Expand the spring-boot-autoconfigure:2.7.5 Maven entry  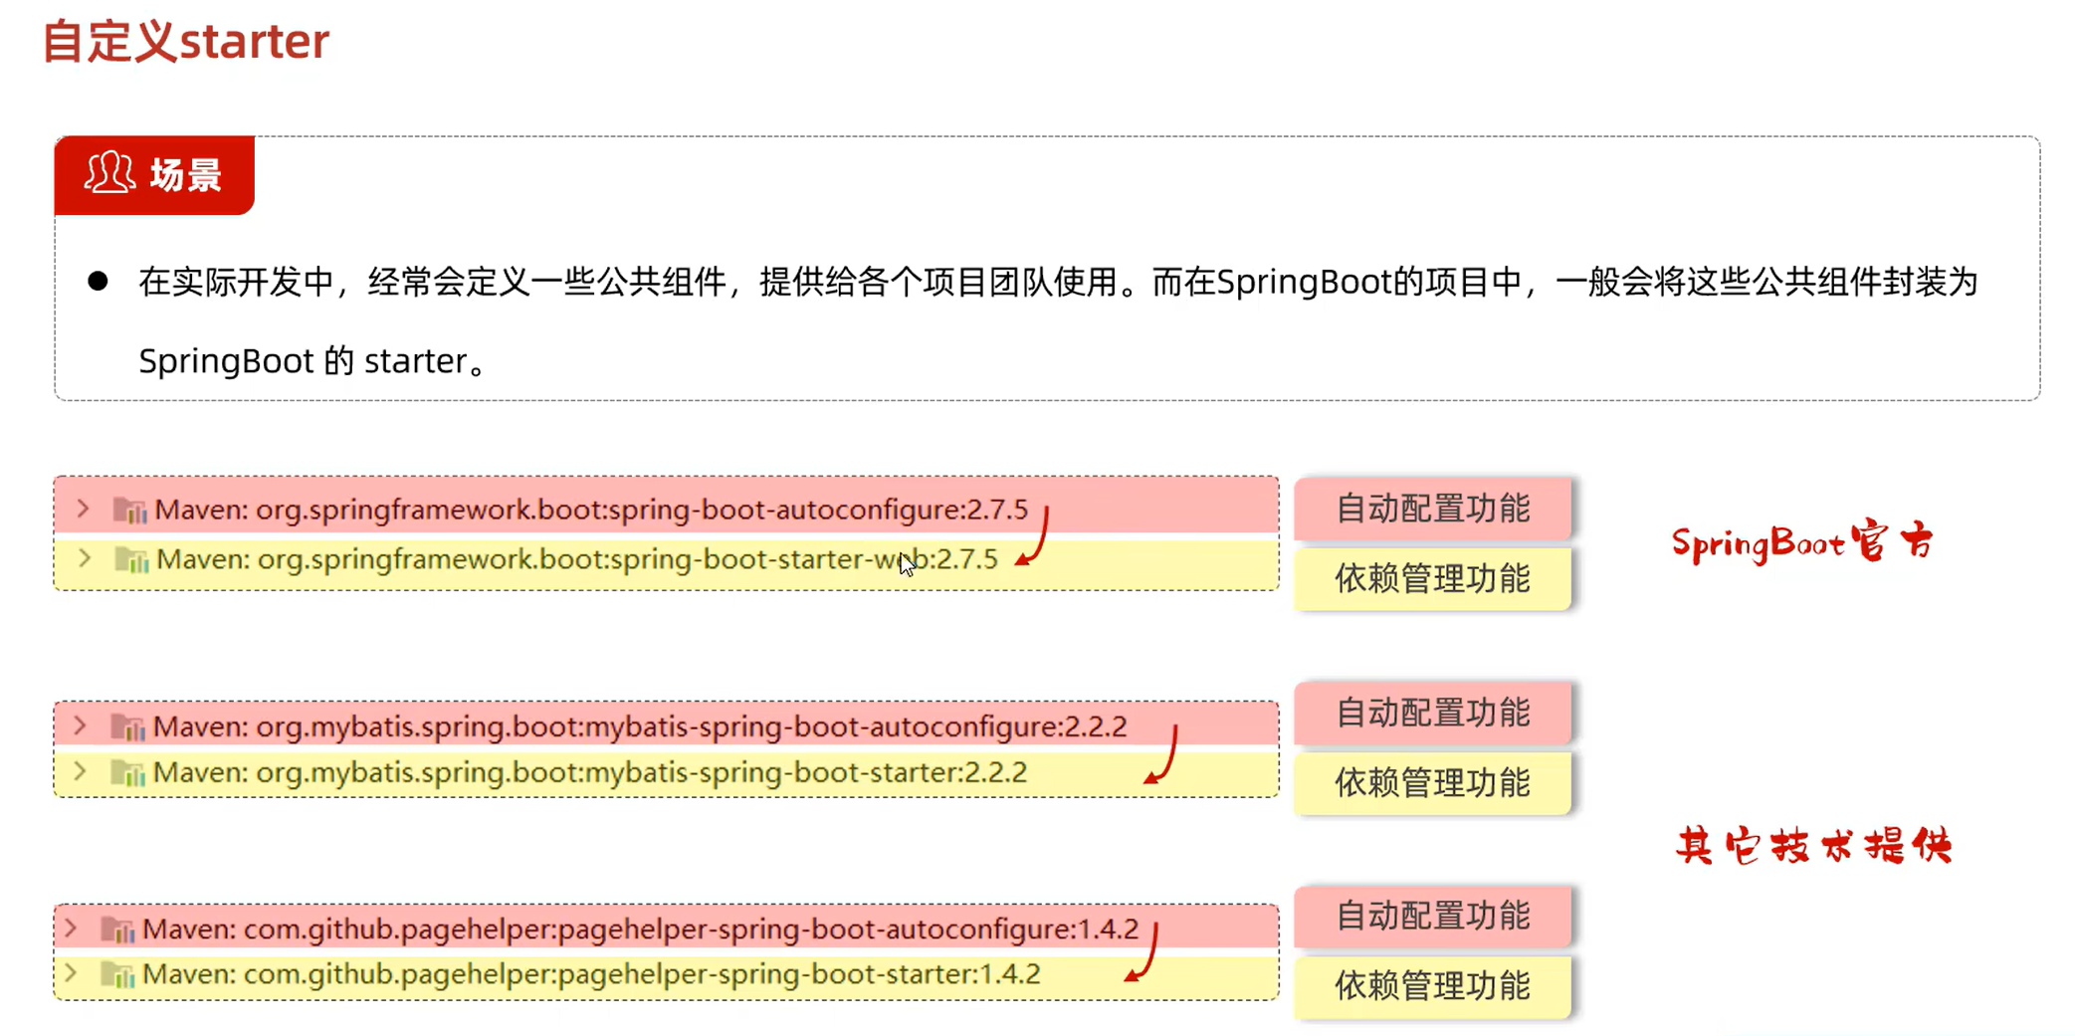[x=84, y=510]
